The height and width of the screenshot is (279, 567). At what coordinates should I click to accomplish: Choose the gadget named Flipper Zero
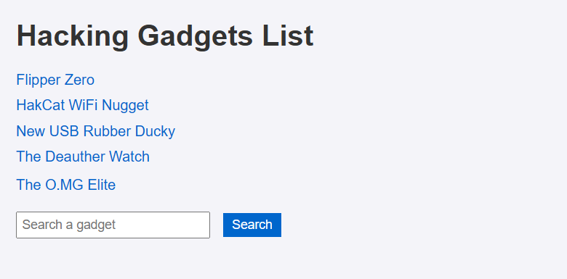coord(55,80)
